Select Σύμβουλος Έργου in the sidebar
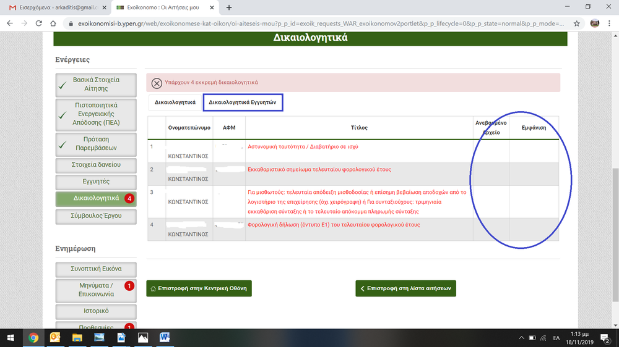Image resolution: width=619 pixels, height=347 pixels. pyautogui.click(x=96, y=215)
